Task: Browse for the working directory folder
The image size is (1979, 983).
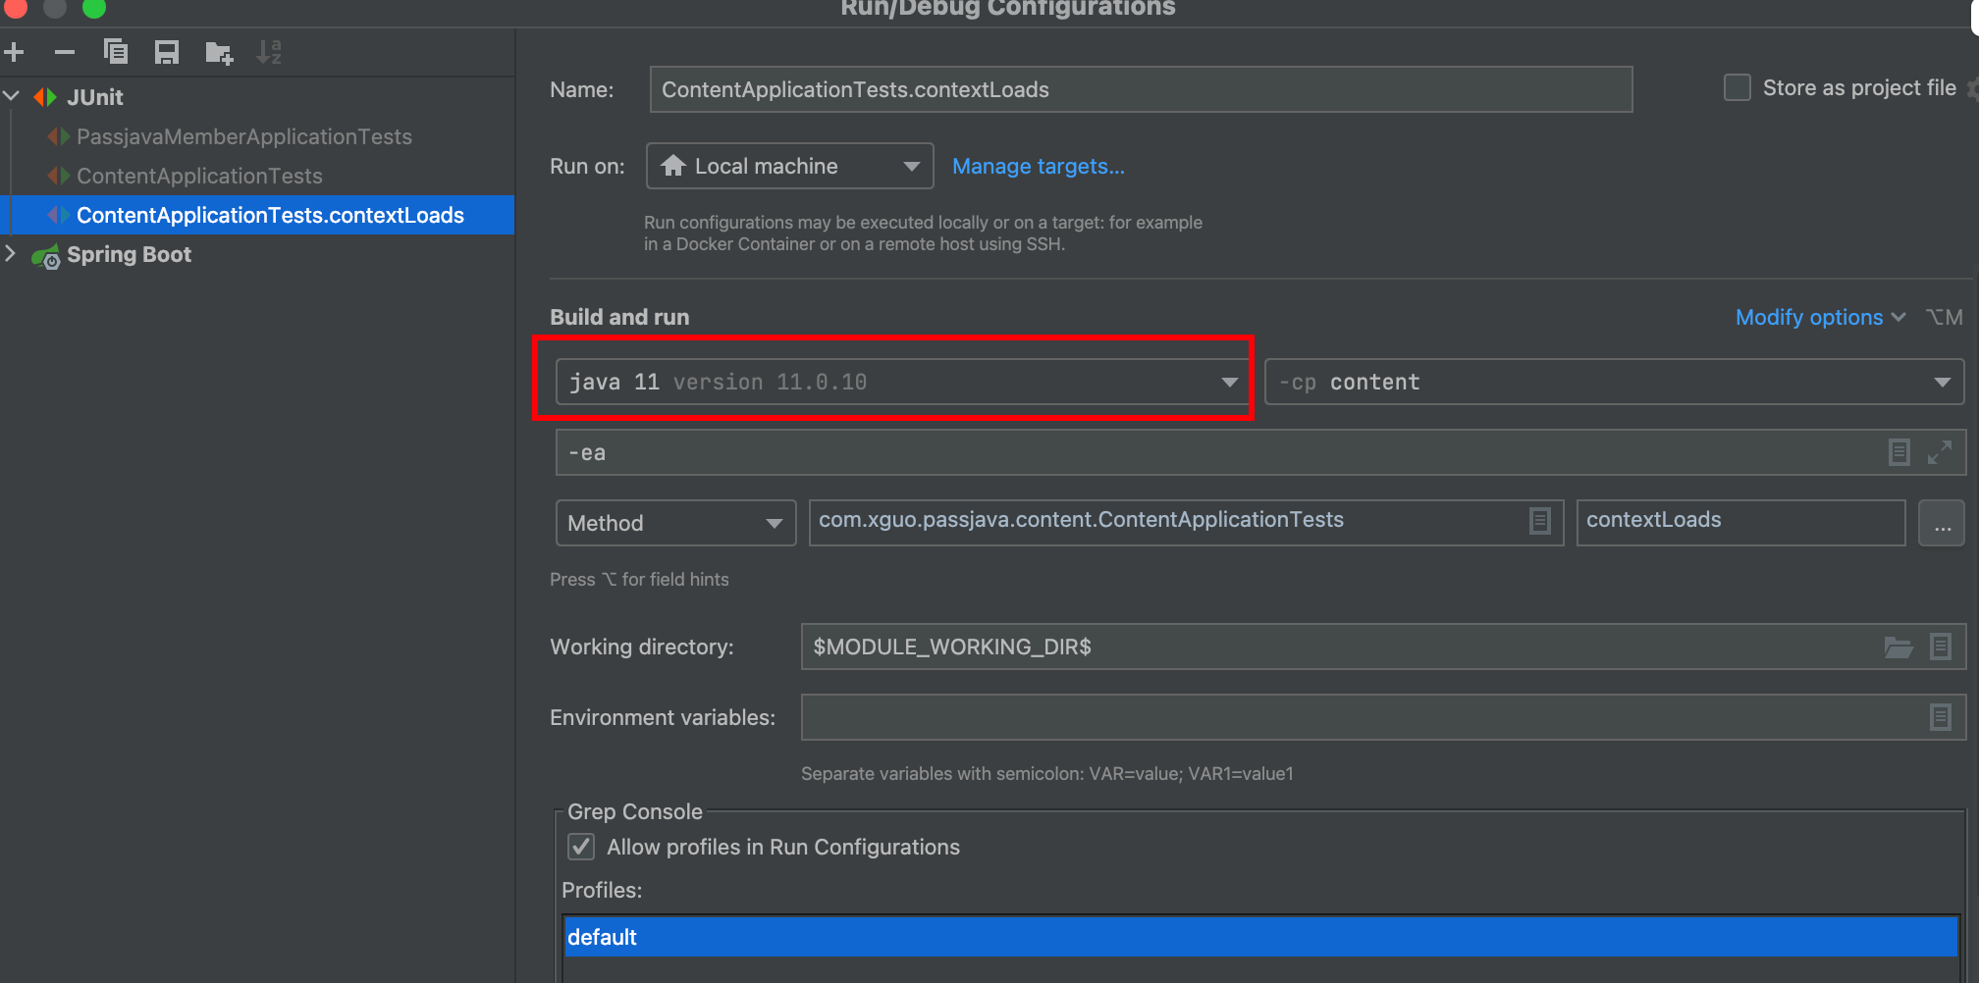Action: coord(1898,647)
